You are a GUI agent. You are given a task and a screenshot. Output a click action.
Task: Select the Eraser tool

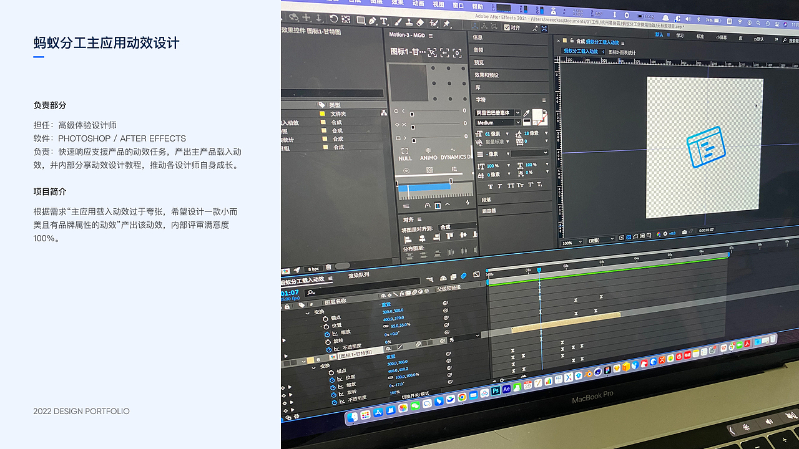tap(421, 22)
